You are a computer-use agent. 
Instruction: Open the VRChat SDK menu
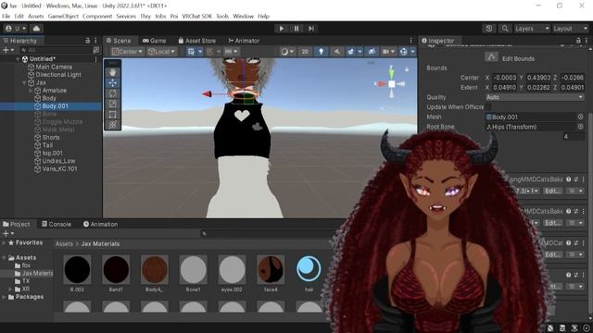pos(196,17)
